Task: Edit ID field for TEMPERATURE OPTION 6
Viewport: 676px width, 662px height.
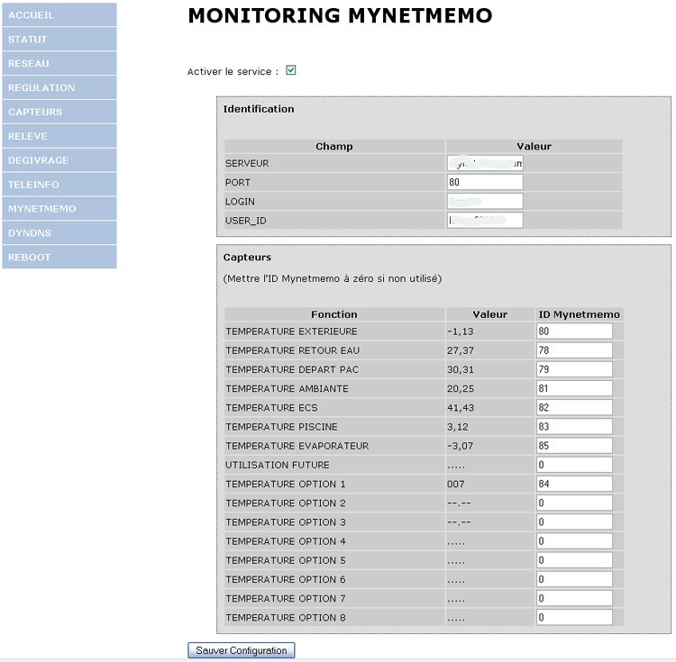Action: (x=574, y=579)
